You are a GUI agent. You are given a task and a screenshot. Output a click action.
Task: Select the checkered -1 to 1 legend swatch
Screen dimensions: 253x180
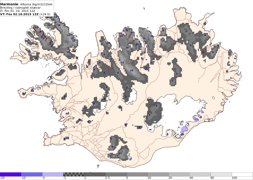74,174
